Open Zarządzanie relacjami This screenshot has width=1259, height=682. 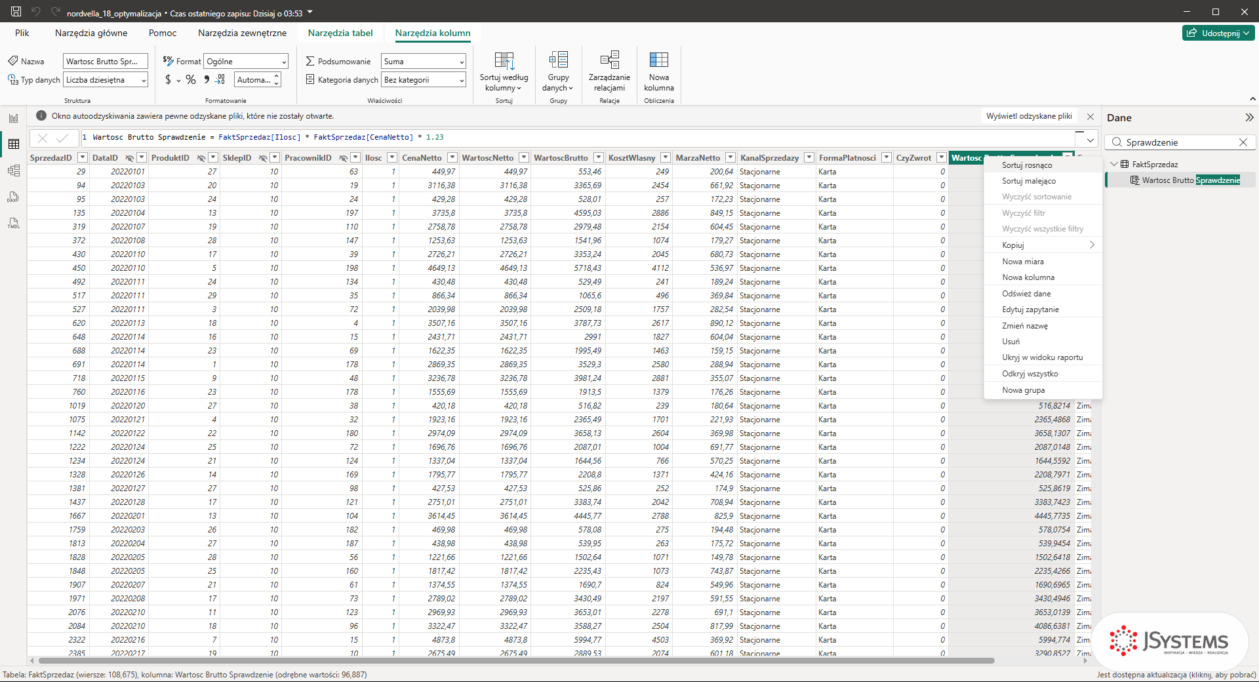pyautogui.click(x=609, y=71)
